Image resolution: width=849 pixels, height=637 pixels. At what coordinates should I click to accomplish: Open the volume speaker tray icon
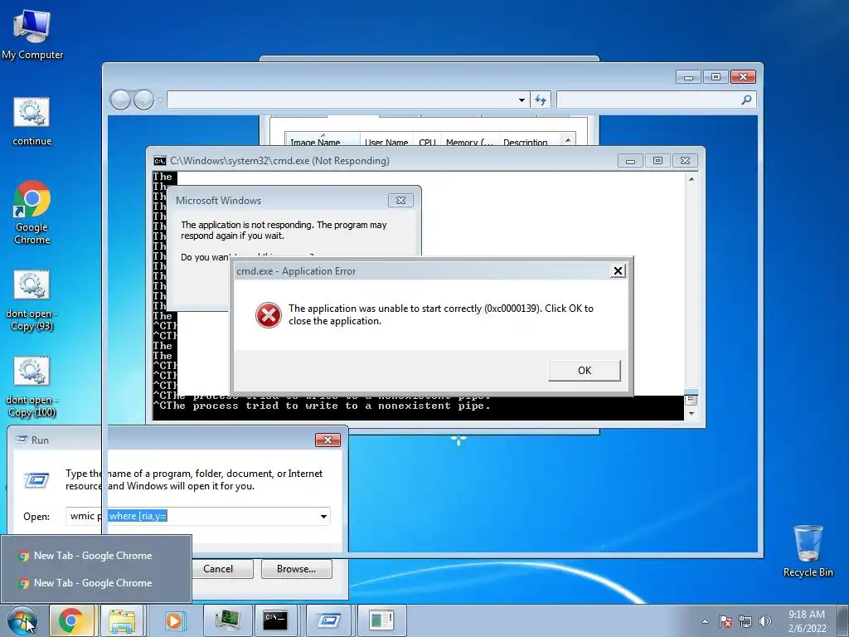765,621
